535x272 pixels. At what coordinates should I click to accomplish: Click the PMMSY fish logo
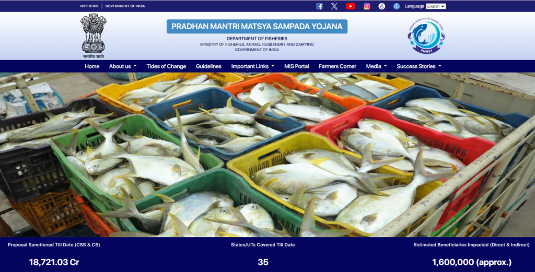coord(426,36)
